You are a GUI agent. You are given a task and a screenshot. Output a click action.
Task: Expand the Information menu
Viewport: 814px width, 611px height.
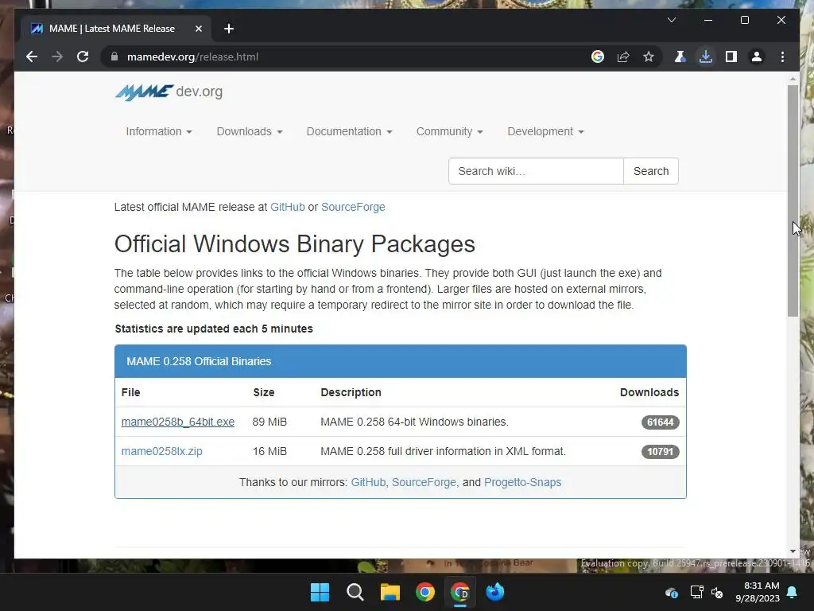tap(159, 131)
